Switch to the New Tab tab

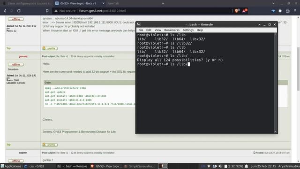(113, 3)
